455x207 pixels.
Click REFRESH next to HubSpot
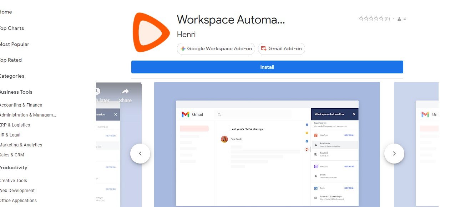point(349,135)
